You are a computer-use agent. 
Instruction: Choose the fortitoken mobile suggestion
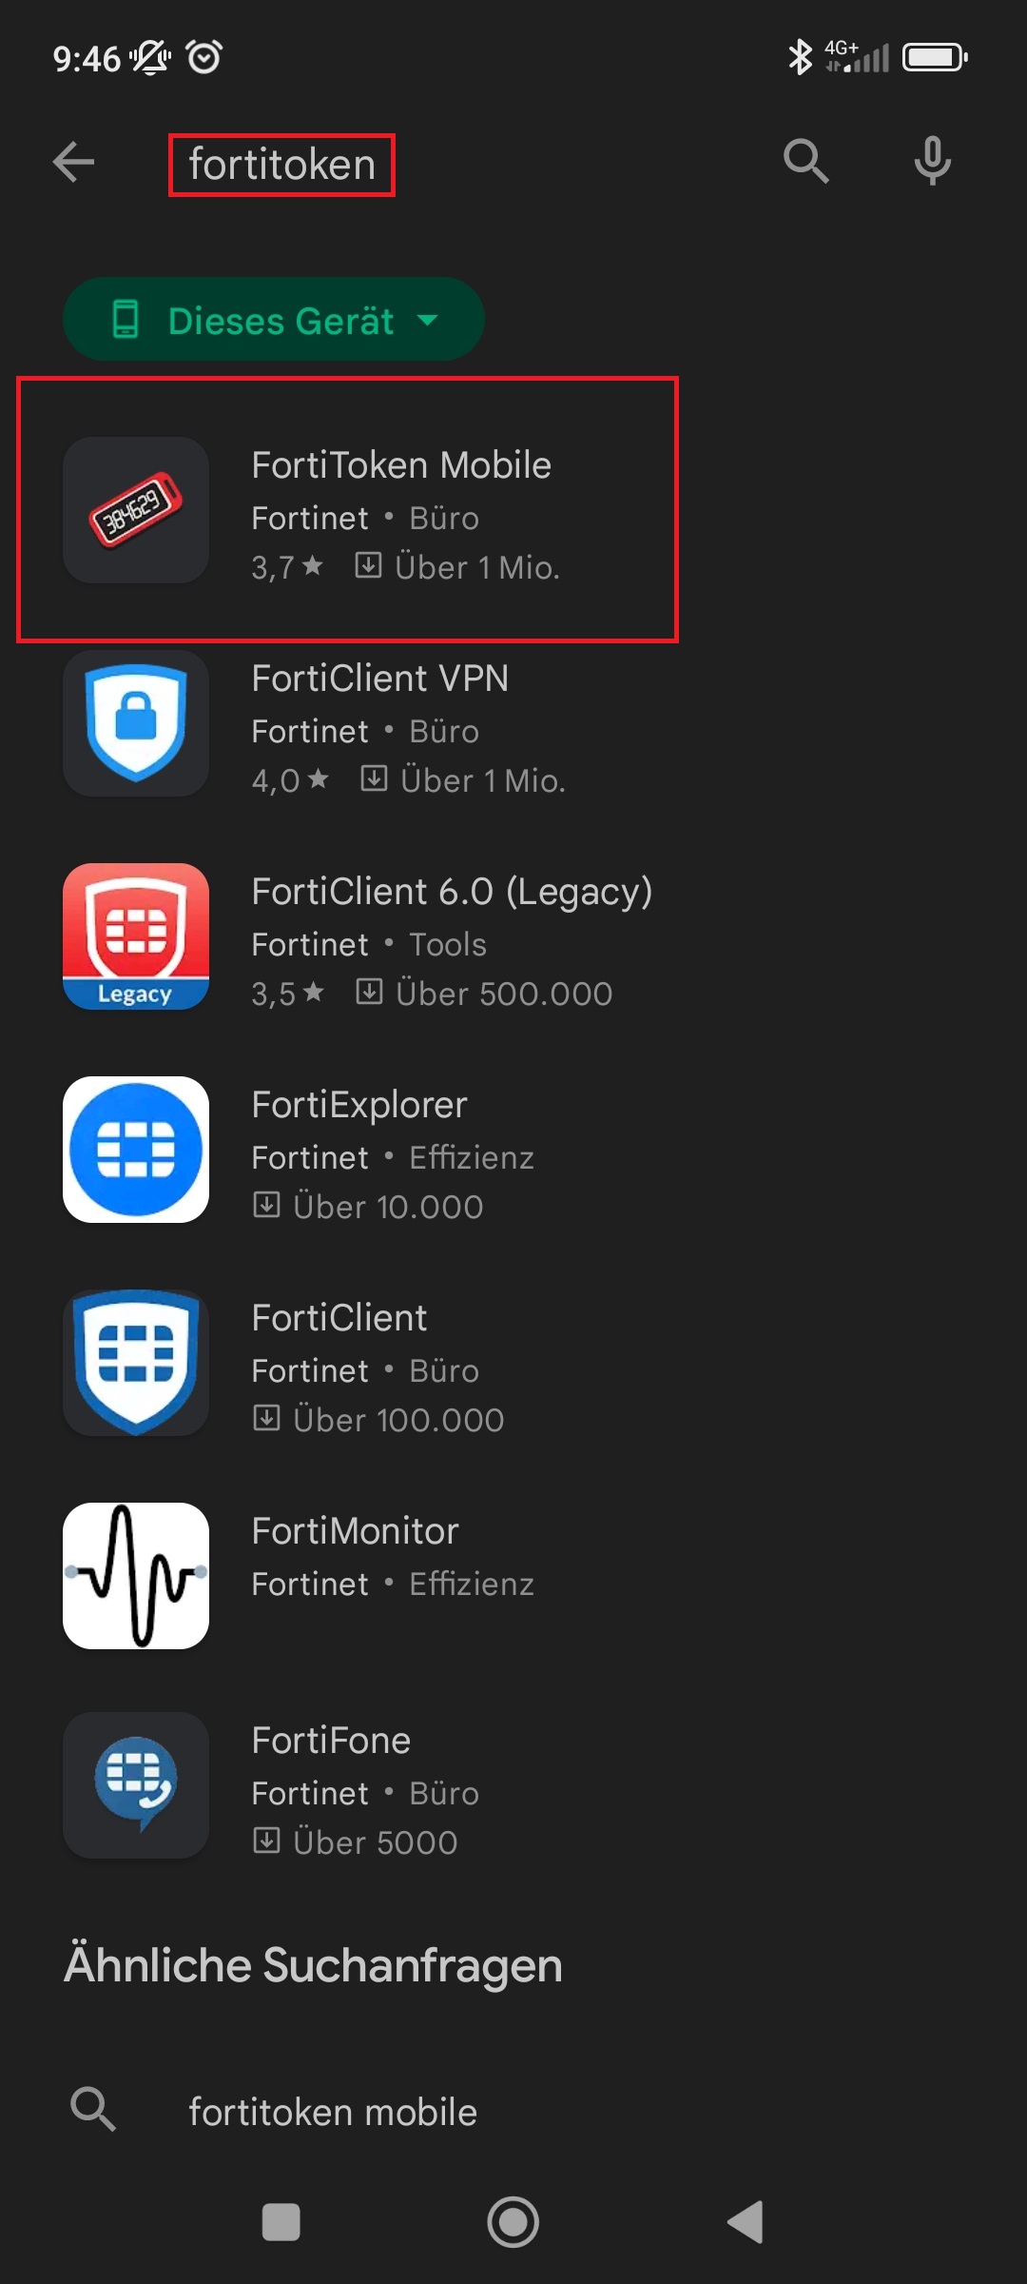tap(333, 2112)
